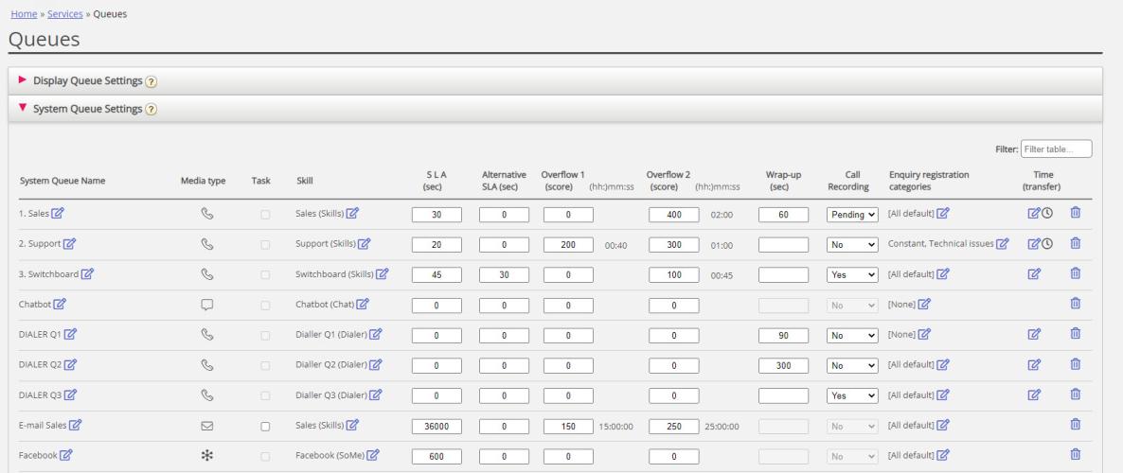Sort by System Queue Name header
This screenshot has width=1123, height=473.
(x=62, y=181)
